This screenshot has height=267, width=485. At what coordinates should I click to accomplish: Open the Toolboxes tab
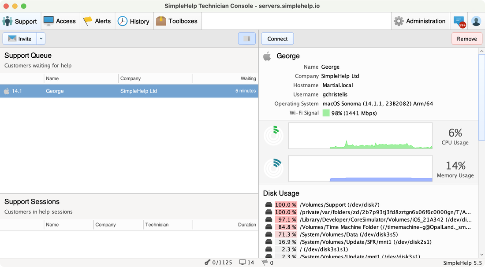(x=177, y=21)
